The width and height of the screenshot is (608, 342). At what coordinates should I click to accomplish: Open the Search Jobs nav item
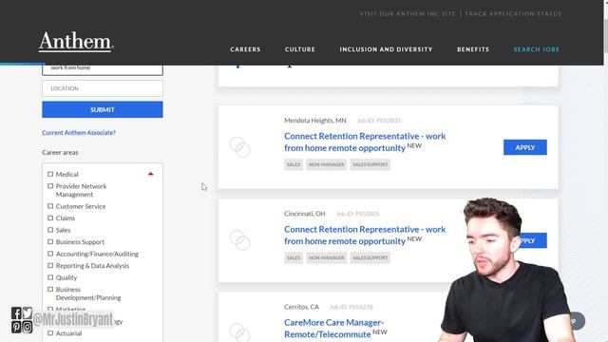tap(536, 49)
